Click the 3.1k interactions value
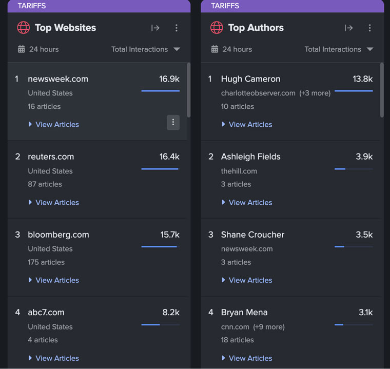Screen dimensions: 390x369 (365, 312)
